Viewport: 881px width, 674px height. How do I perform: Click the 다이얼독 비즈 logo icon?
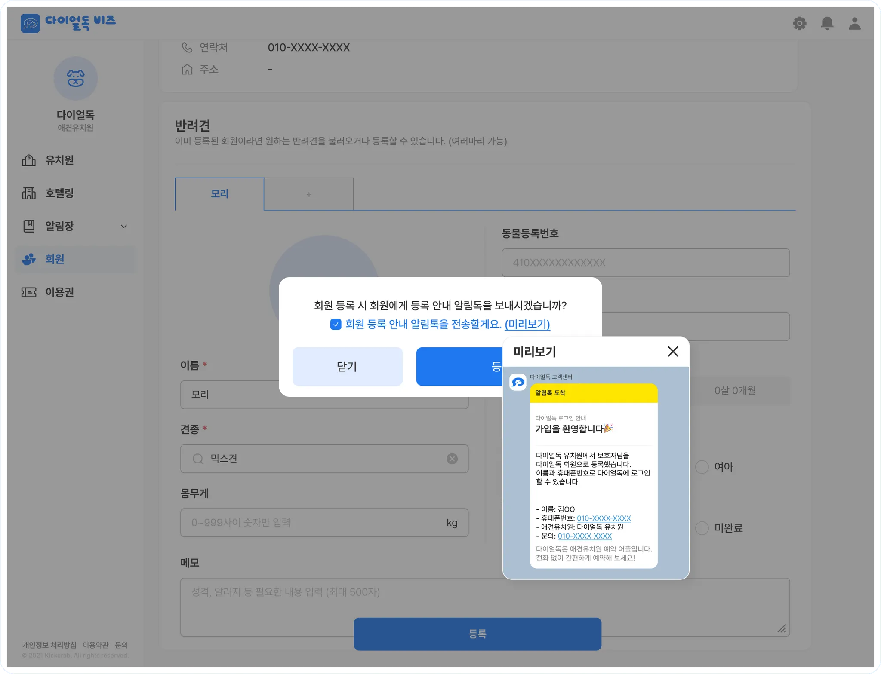point(30,23)
